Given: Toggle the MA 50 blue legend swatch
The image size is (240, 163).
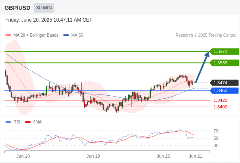Looking at the screenshot, I should click(66, 35).
